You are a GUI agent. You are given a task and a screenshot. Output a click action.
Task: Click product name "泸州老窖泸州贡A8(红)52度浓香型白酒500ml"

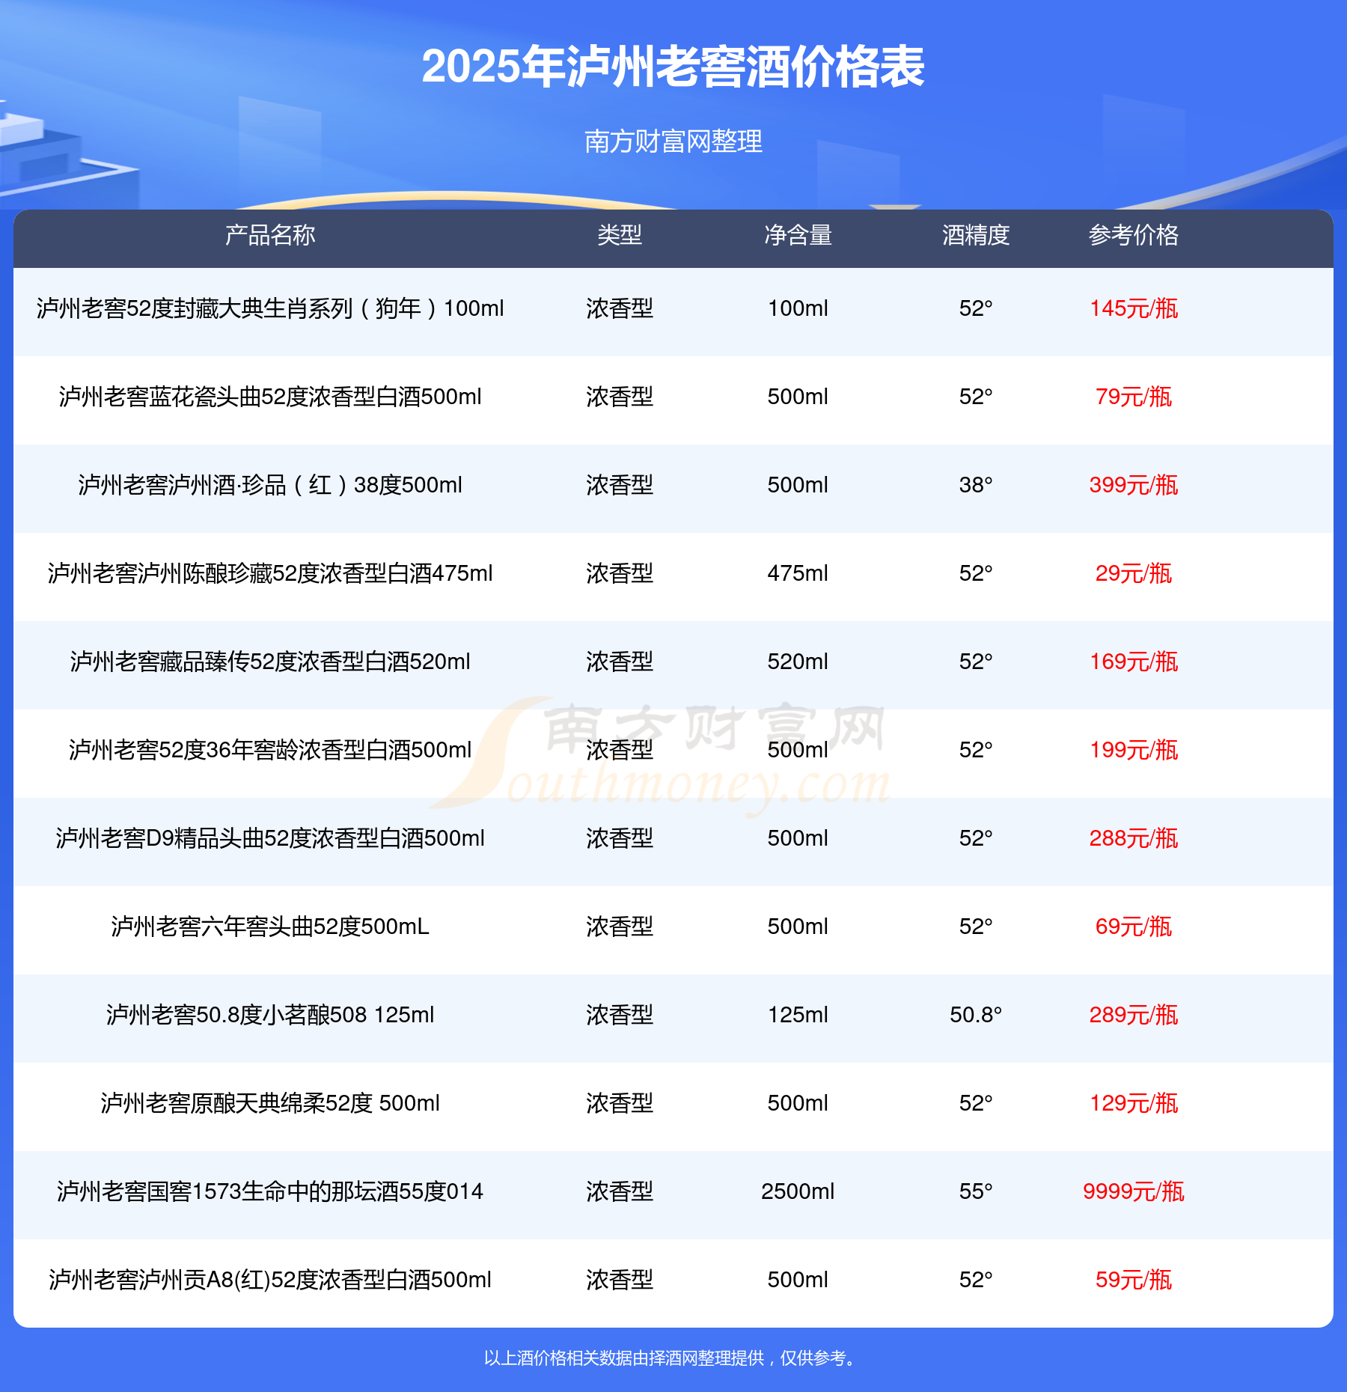point(270,1280)
